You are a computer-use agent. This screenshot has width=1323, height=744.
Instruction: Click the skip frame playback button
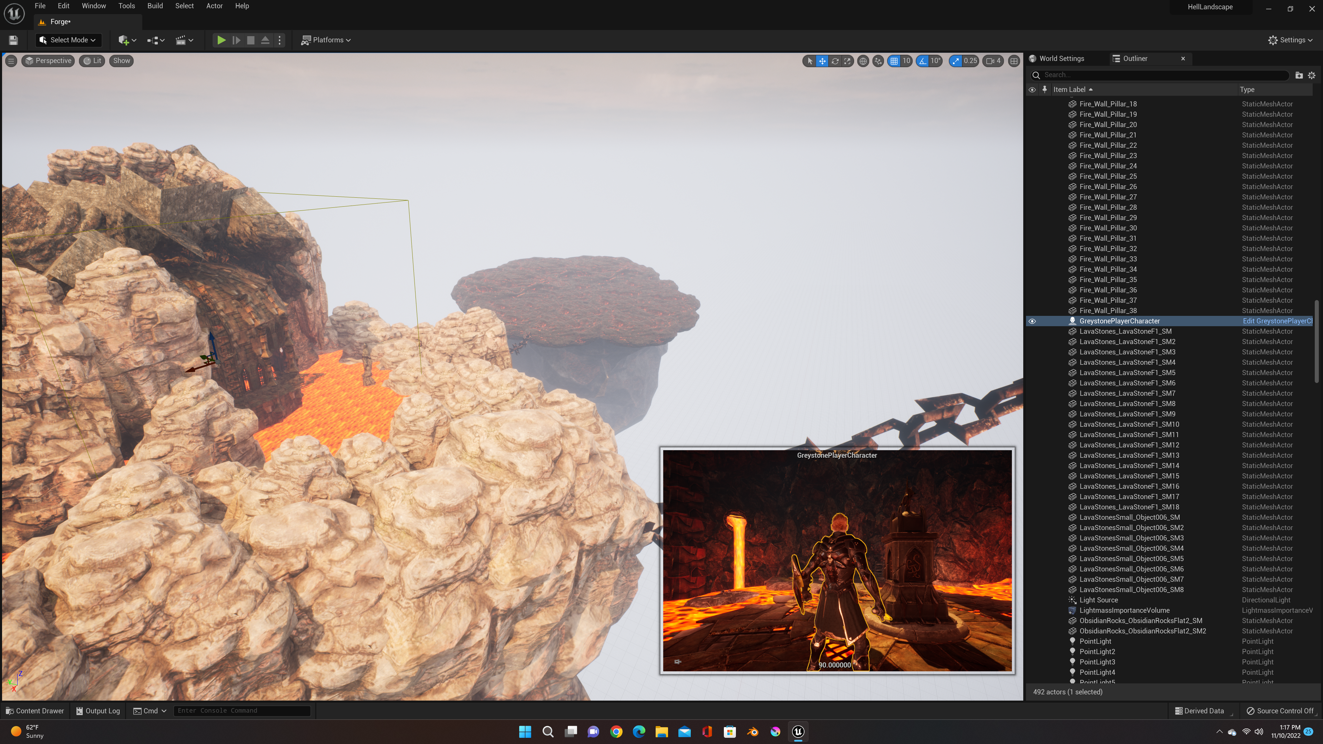coord(236,40)
